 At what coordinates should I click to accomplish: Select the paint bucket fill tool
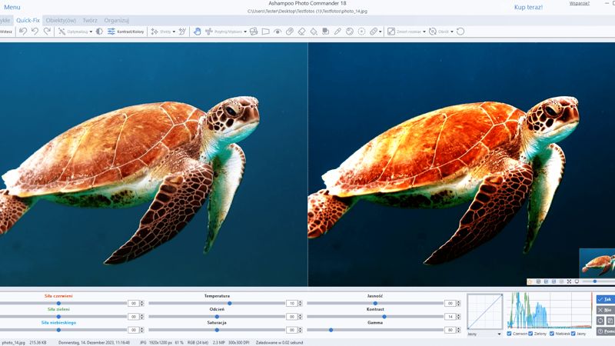[314, 32]
